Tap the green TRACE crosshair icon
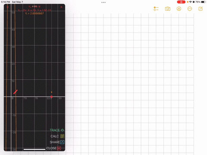The height and width of the screenshot is (155, 207). click(x=62, y=130)
